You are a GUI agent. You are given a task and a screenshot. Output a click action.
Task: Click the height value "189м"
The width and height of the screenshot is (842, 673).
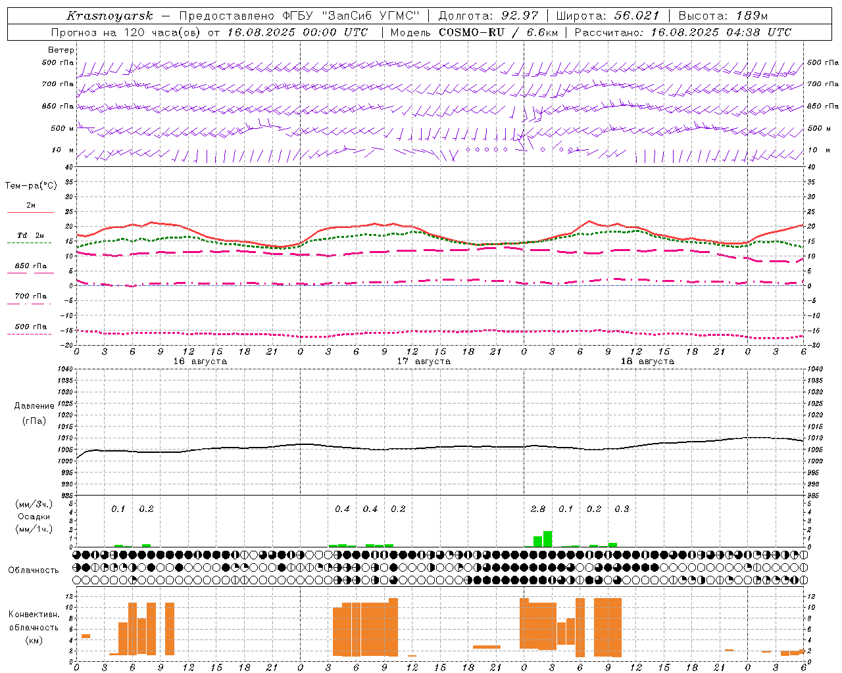pos(751,16)
